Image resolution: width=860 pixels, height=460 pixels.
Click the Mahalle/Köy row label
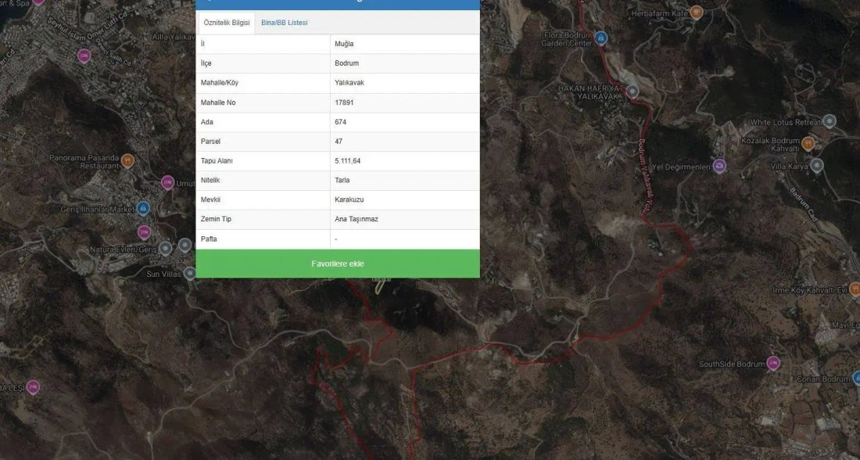[x=220, y=83]
